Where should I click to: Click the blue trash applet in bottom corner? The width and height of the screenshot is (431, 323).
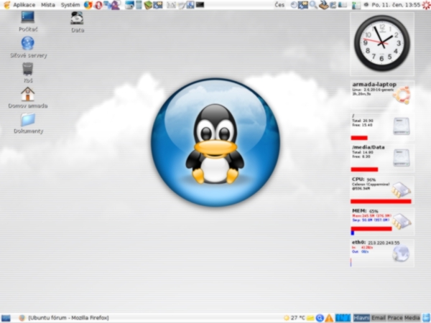pyautogui.click(x=426, y=318)
